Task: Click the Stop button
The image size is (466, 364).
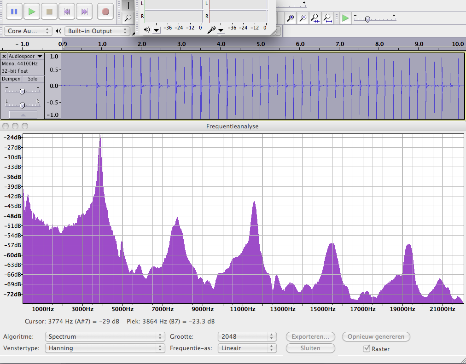Action: (49, 12)
